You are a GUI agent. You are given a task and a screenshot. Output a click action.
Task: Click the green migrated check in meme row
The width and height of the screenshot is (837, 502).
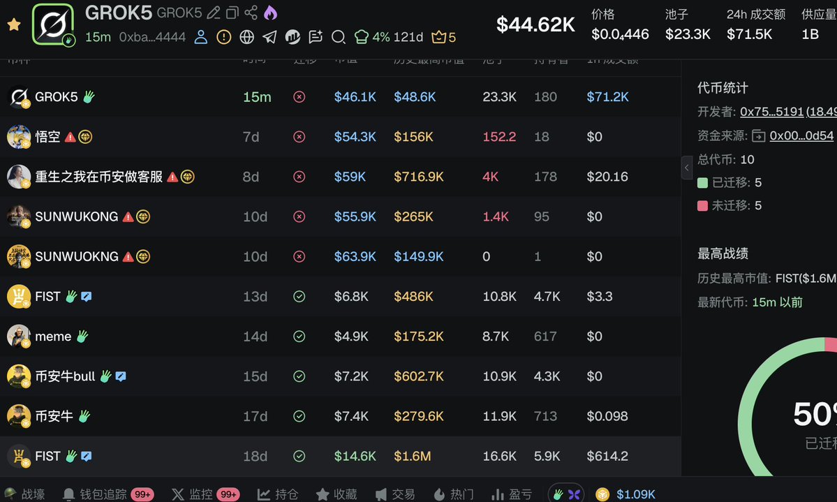(299, 337)
